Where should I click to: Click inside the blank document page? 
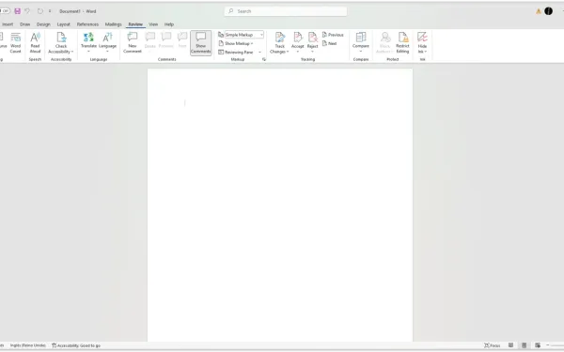point(280,205)
